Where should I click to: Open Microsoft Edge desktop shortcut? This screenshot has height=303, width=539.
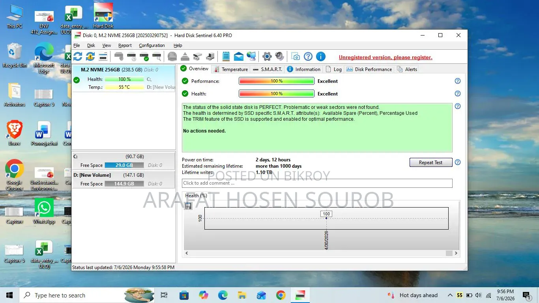(44, 58)
